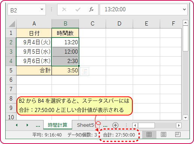Image resolution: width=194 pixels, height=144 pixels.
Task: Click the Name Box showing B2
Action: [x=27, y=10]
